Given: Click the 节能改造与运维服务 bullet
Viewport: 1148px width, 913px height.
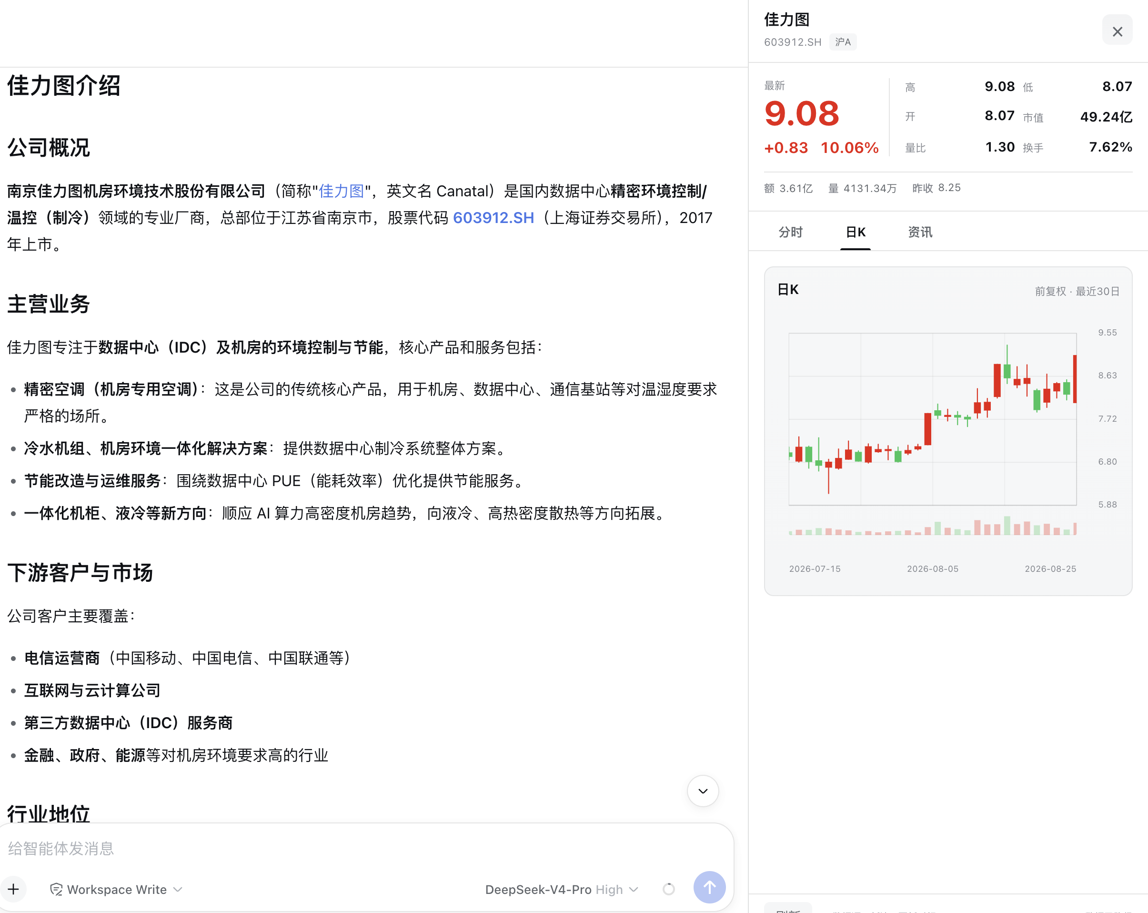Looking at the screenshot, I should coord(92,481).
